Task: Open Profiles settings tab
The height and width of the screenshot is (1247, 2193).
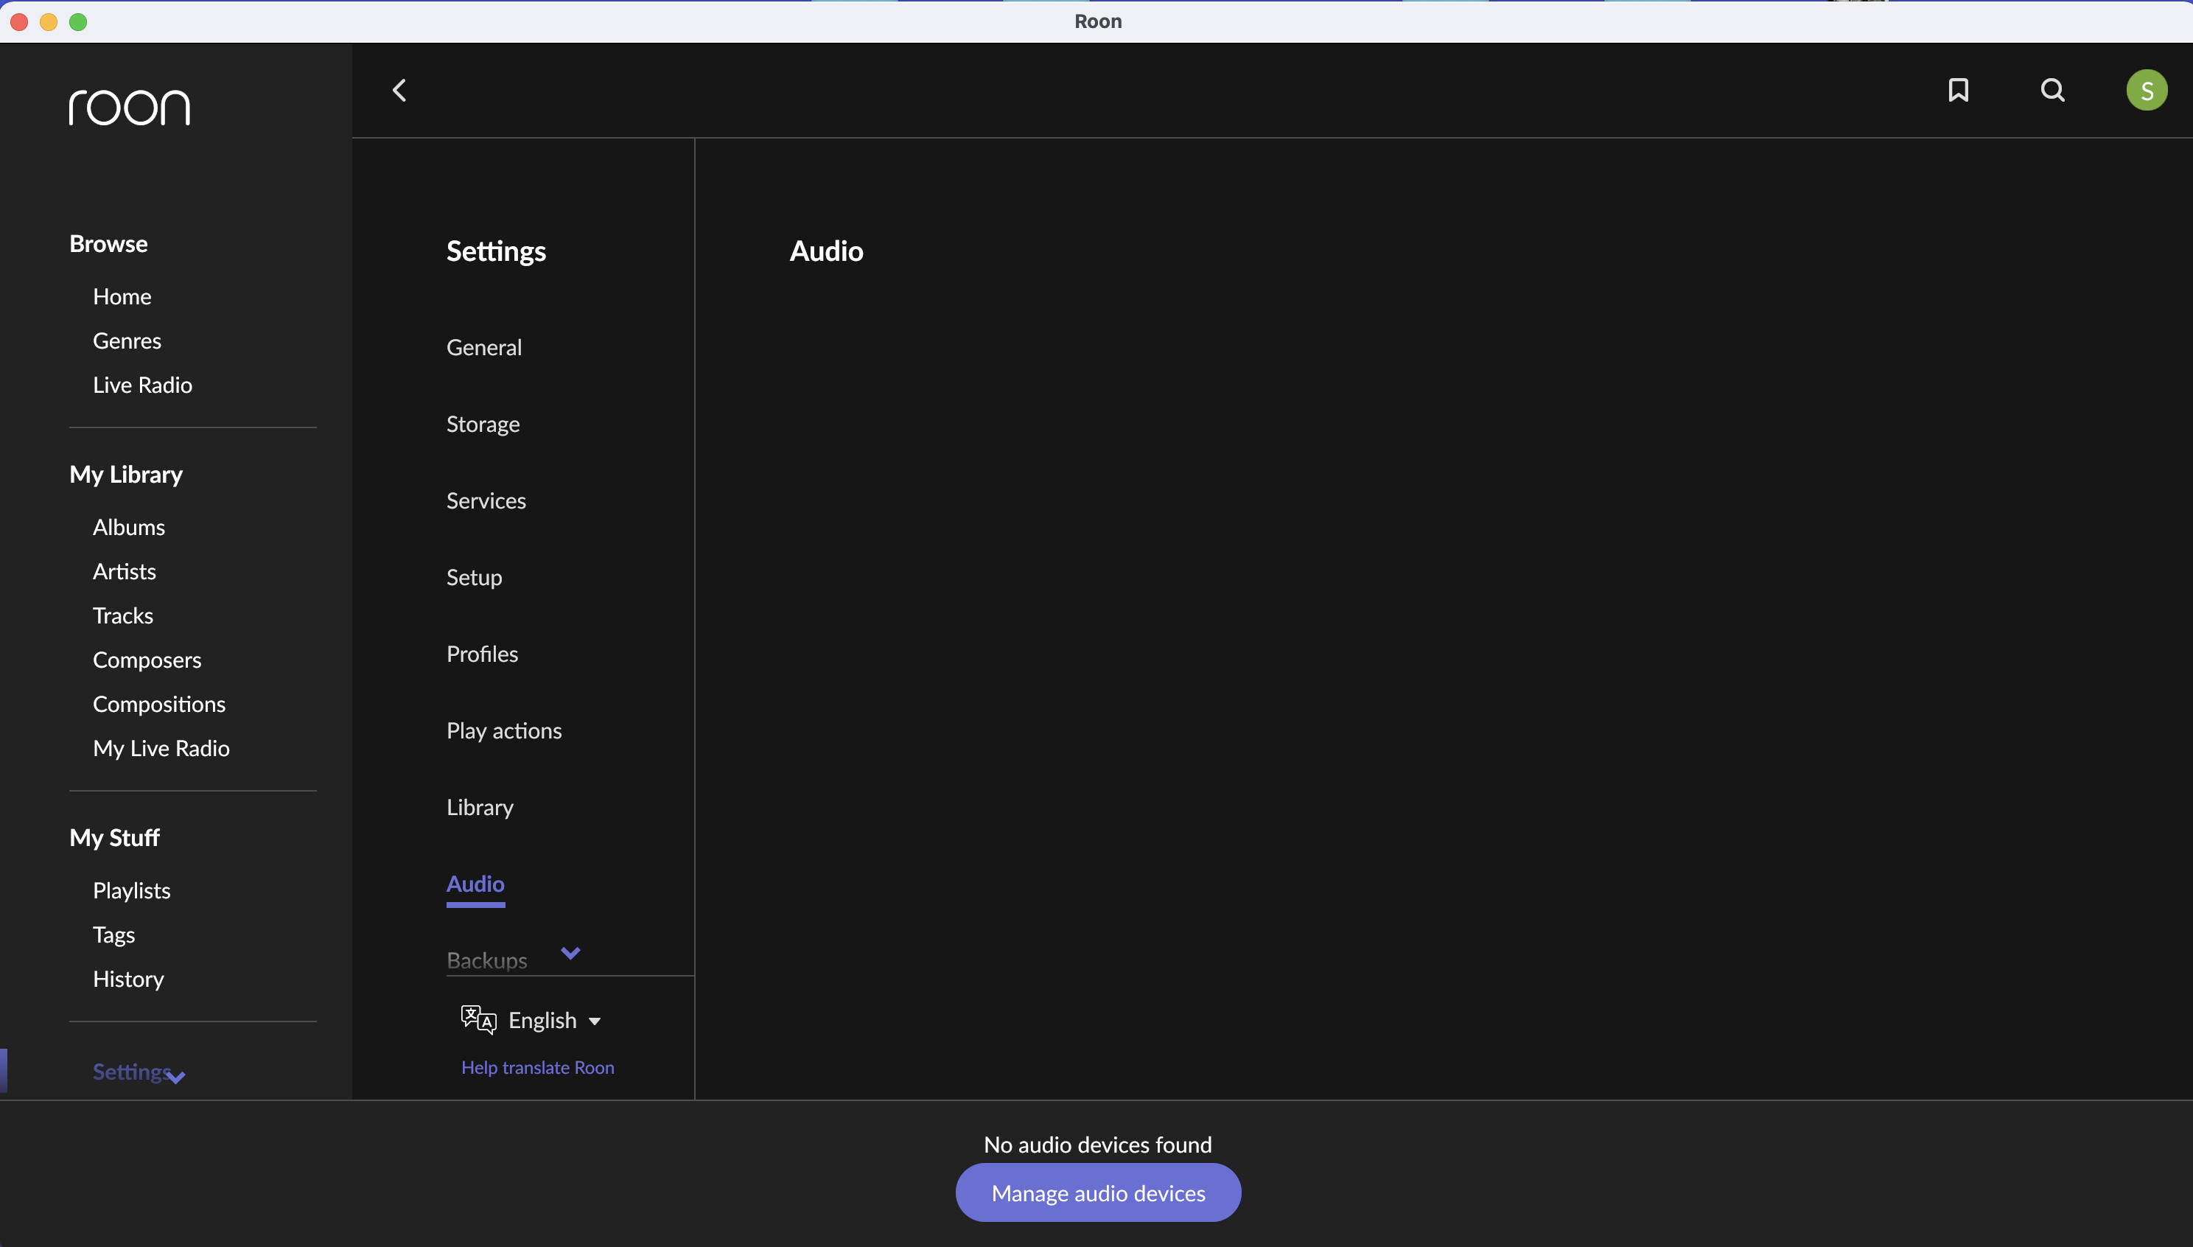Action: point(482,654)
